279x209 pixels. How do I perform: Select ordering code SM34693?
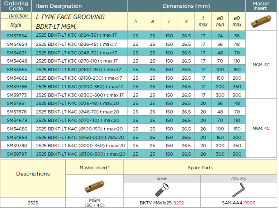tap(17, 137)
